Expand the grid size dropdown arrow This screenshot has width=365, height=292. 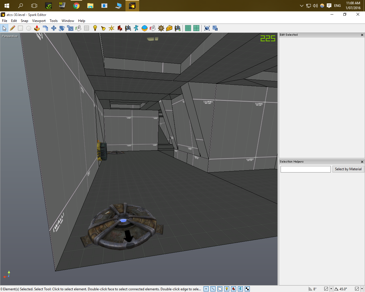tap(331, 289)
